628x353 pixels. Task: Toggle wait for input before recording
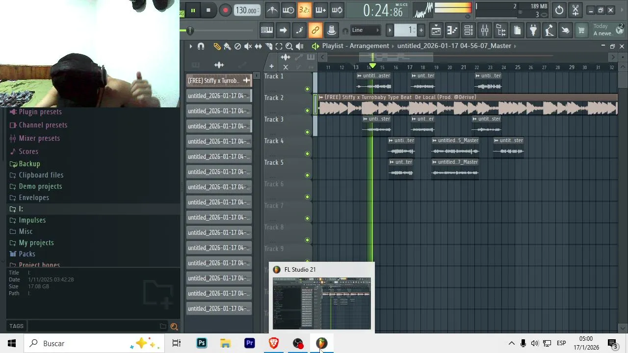pos(288,10)
